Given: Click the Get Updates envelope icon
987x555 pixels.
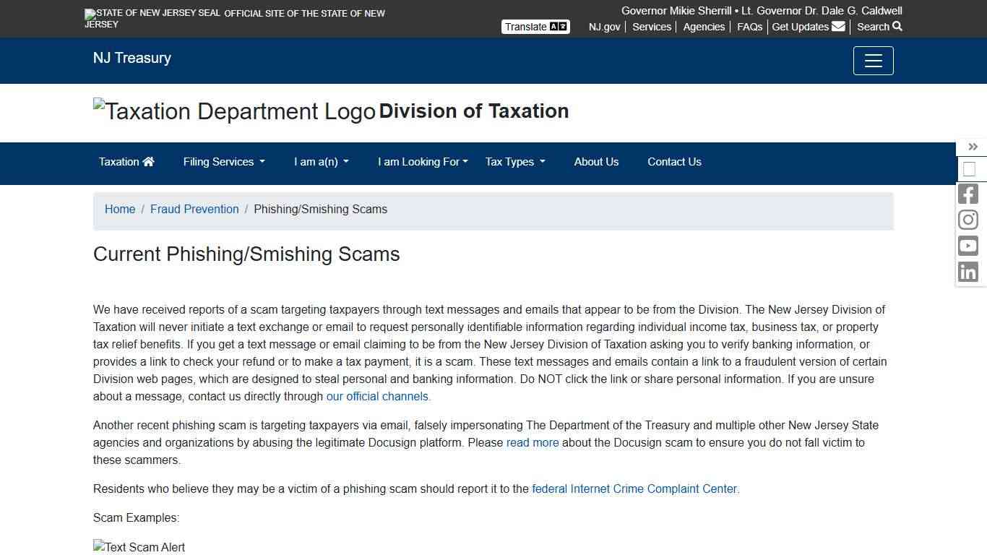Looking at the screenshot, I should [x=837, y=26].
